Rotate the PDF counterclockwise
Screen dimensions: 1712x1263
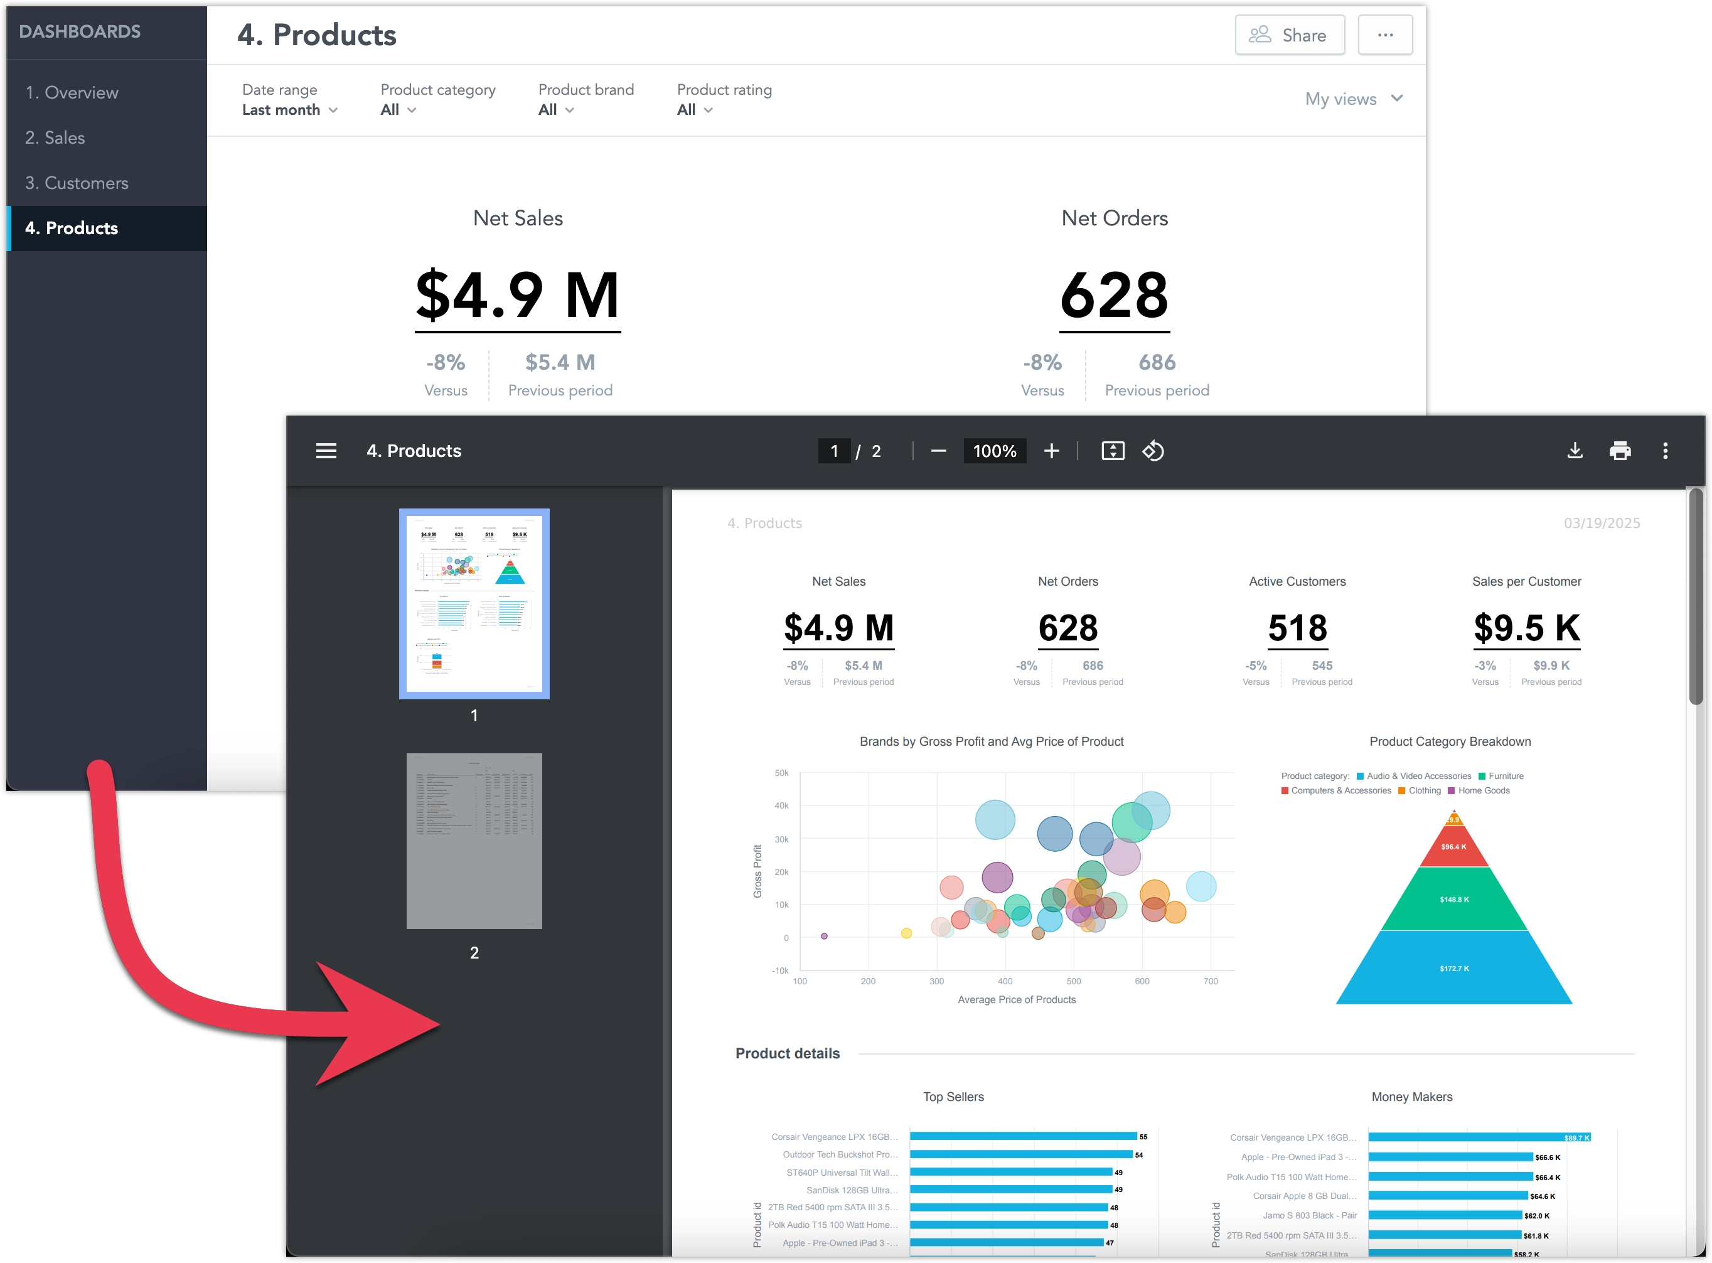[1153, 451]
